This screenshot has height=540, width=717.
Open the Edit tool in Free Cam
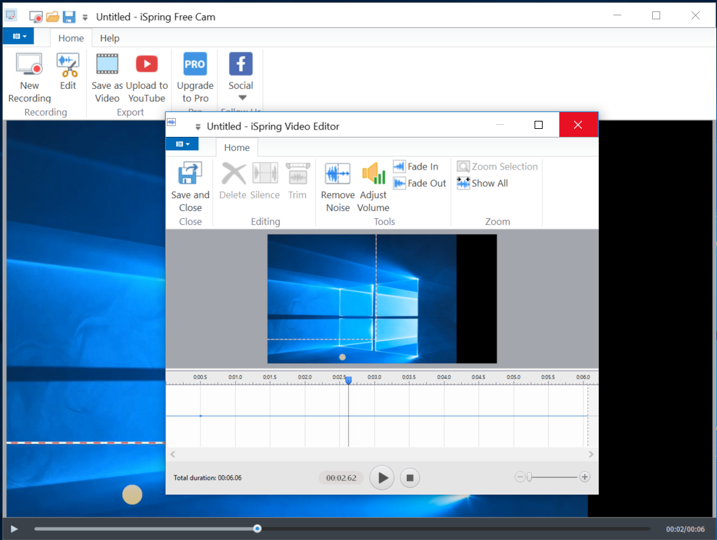pos(67,72)
